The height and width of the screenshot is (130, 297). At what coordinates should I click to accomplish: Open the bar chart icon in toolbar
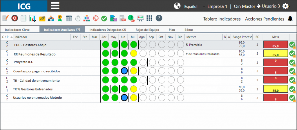(32, 18)
